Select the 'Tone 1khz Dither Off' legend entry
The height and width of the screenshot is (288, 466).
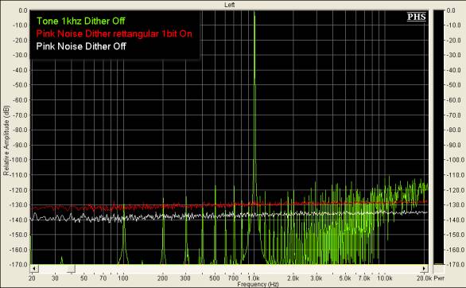coord(80,21)
